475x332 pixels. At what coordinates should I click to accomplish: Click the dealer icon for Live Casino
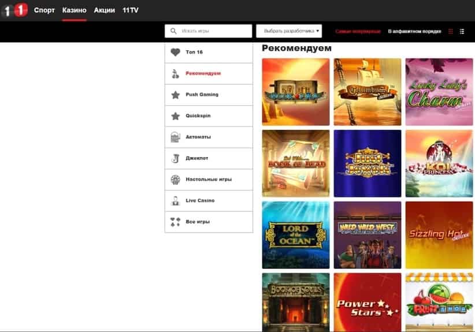coord(176,201)
